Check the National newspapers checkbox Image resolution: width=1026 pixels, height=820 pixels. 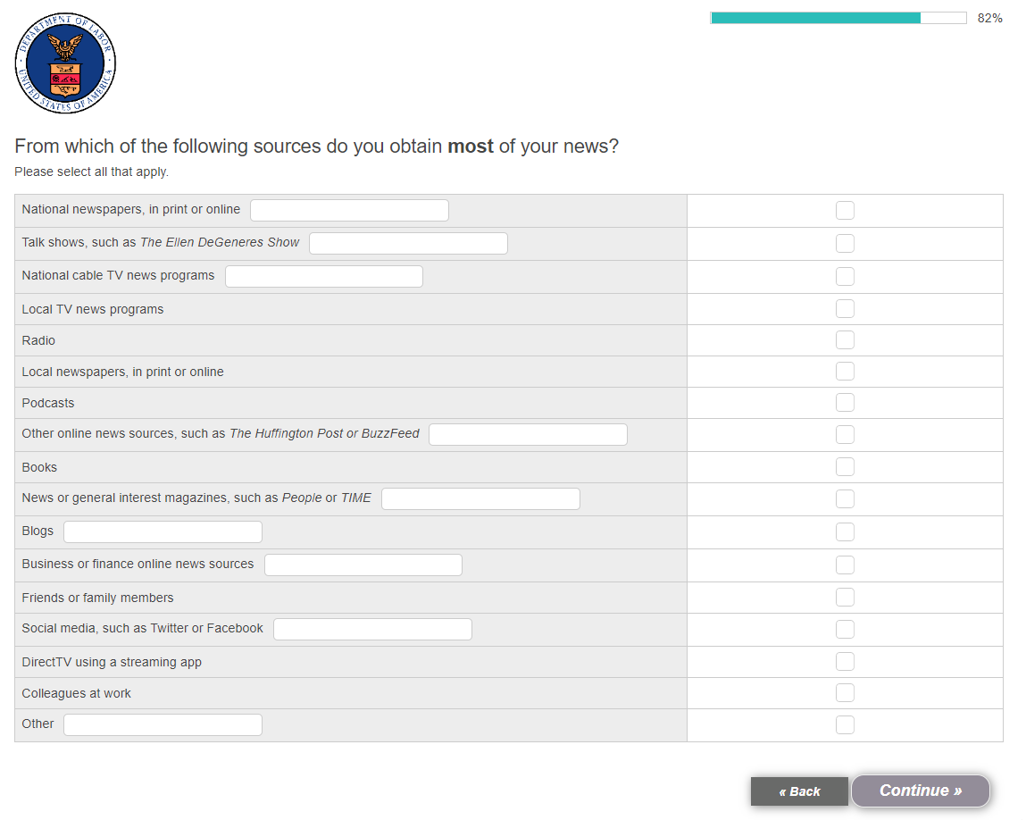(845, 211)
